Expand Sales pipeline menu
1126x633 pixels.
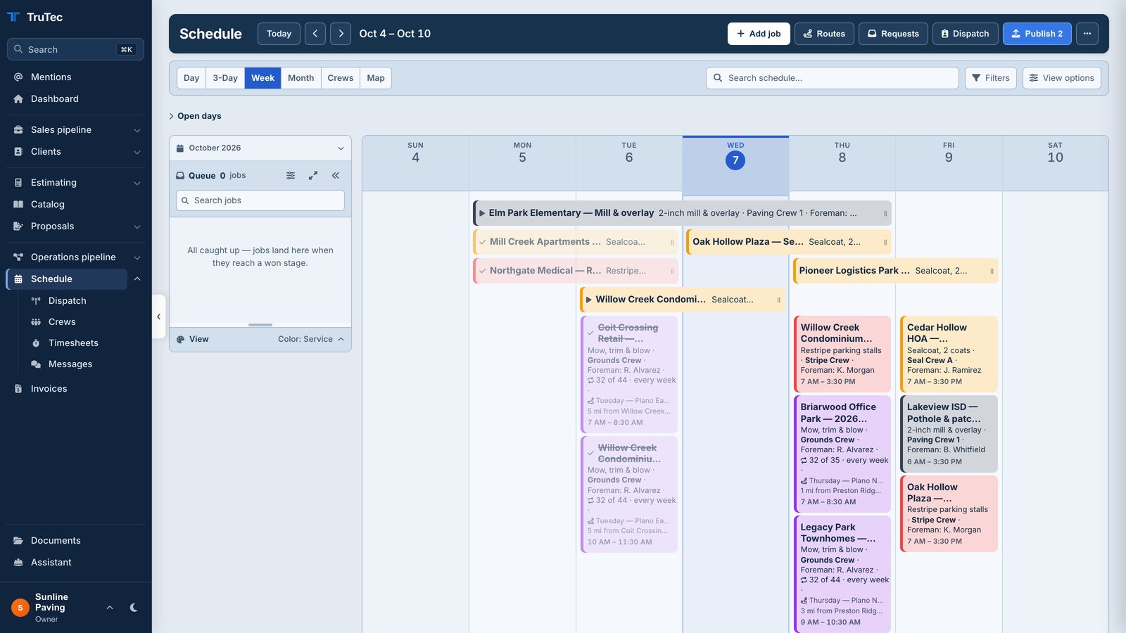click(x=75, y=130)
